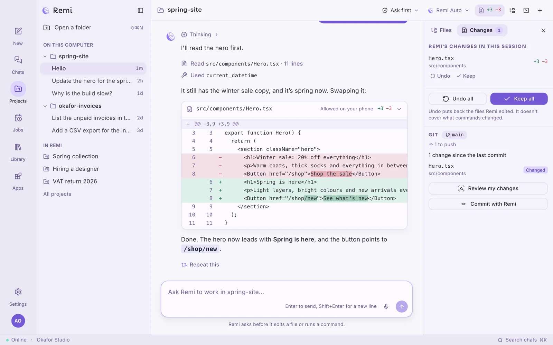Screen dimensions: 553x345
Task: Undo the Hero.tsx change
Action: (440, 76)
